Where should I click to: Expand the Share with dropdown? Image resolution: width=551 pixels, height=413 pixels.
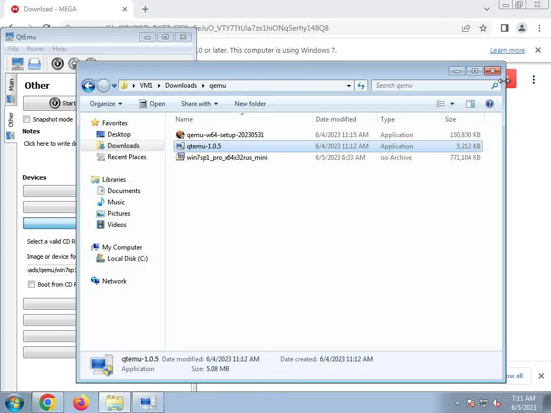click(199, 104)
